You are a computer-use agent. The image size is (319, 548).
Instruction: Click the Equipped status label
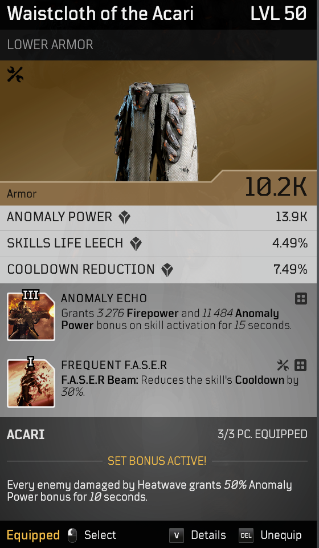pos(33,535)
